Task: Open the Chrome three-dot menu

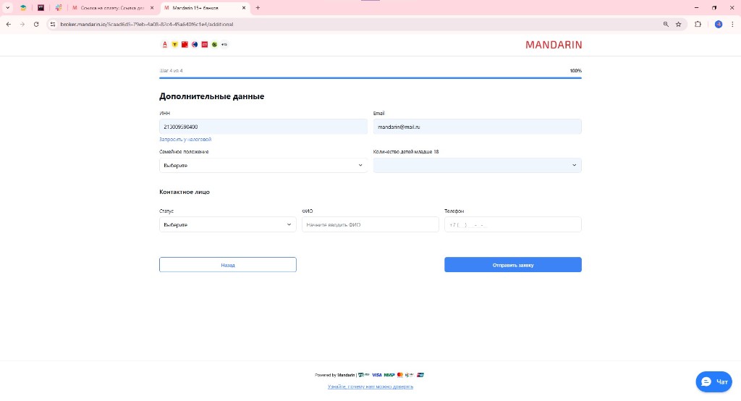Action: pyautogui.click(x=732, y=24)
